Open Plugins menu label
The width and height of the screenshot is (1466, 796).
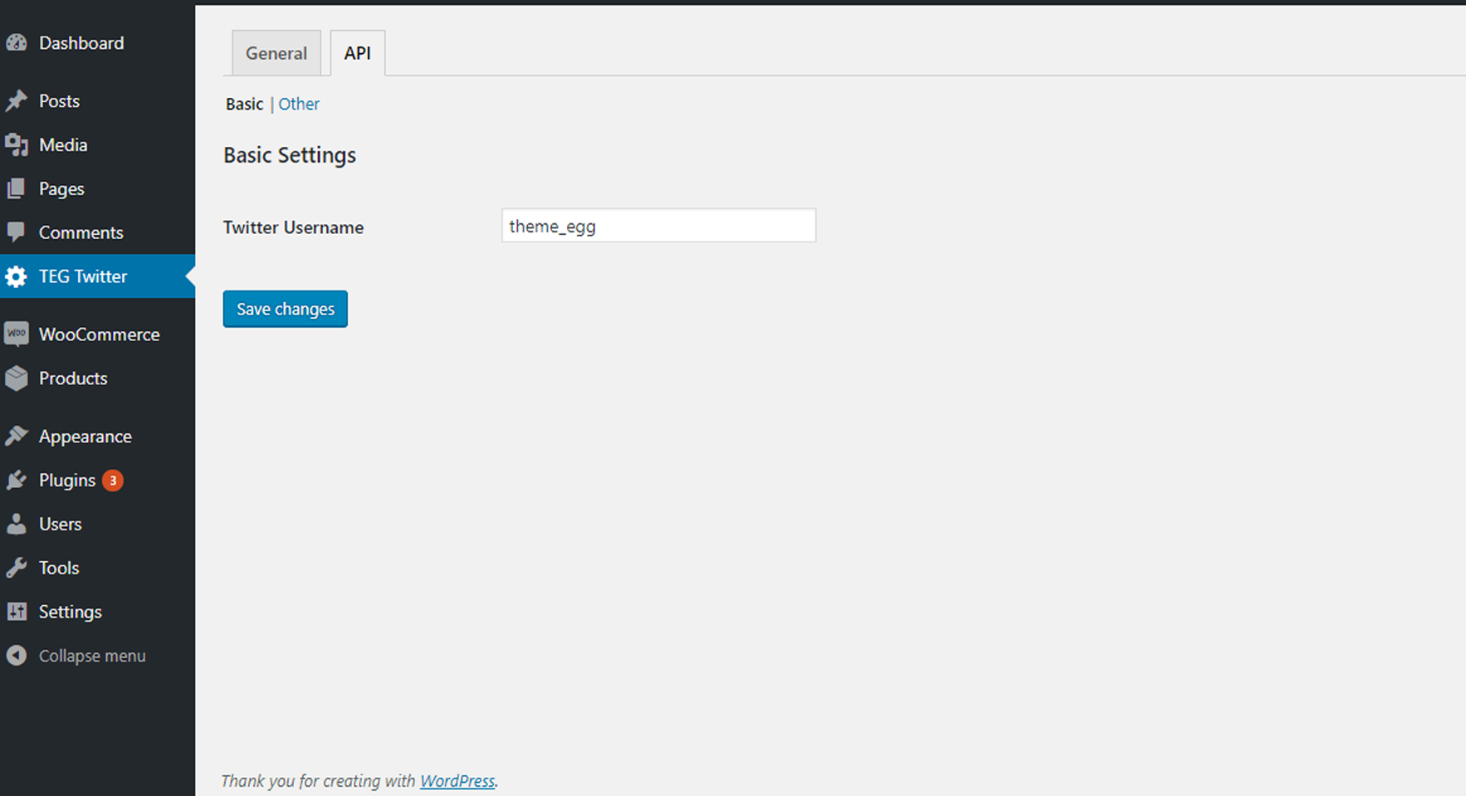[67, 481]
